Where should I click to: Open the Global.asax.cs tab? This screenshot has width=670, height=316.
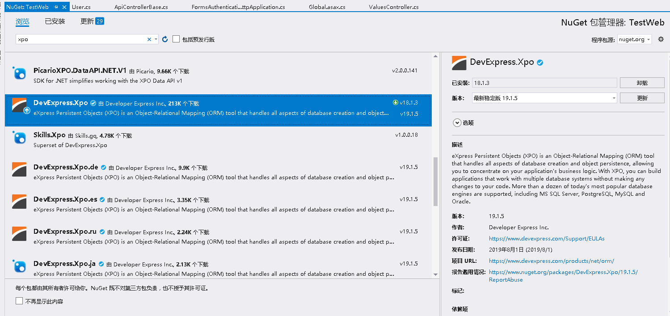tap(327, 7)
